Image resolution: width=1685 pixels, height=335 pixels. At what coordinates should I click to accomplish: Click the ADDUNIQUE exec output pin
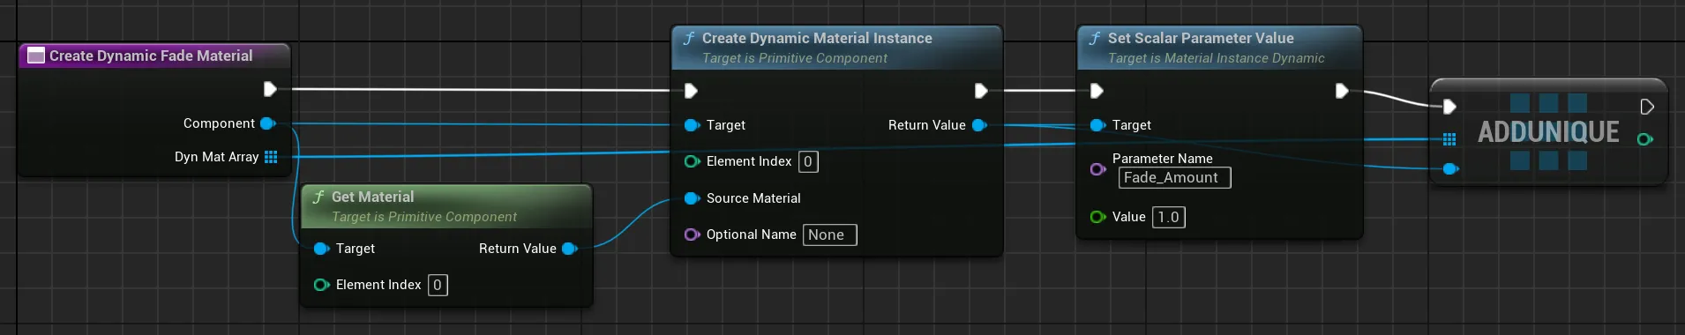[x=1647, y=107]
